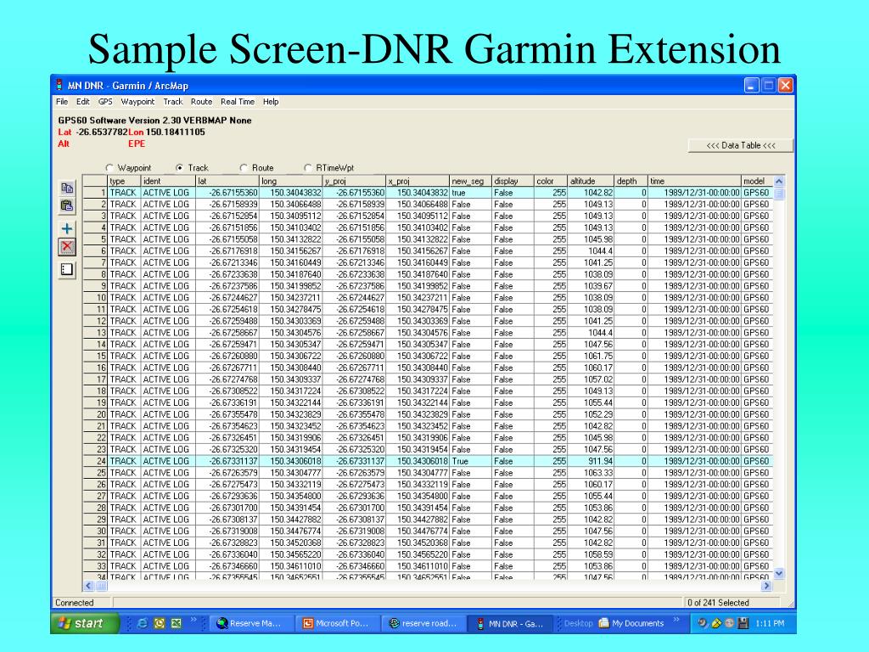Click the 'color' column header

(551, 181)
